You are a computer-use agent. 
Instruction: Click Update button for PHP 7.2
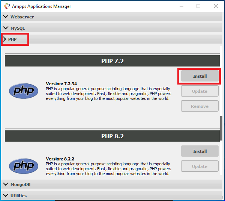tap(200, 91)
